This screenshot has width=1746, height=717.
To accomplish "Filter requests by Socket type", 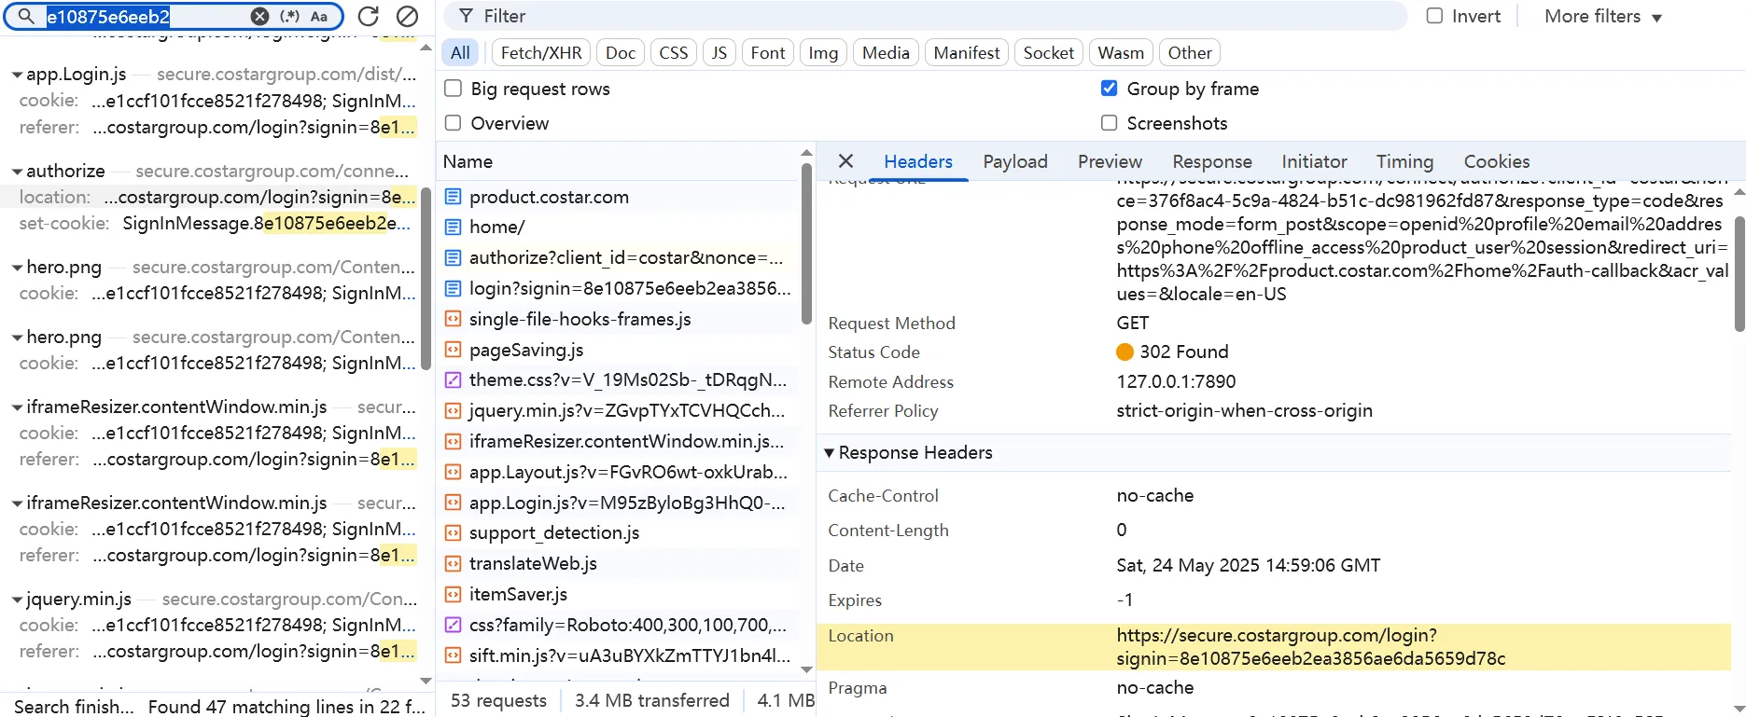I will point(1049,53).
